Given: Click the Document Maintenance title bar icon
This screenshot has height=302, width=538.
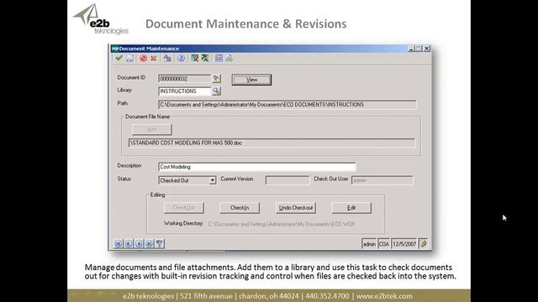Looking at the screenshot, I should click(x=115, y=49).
